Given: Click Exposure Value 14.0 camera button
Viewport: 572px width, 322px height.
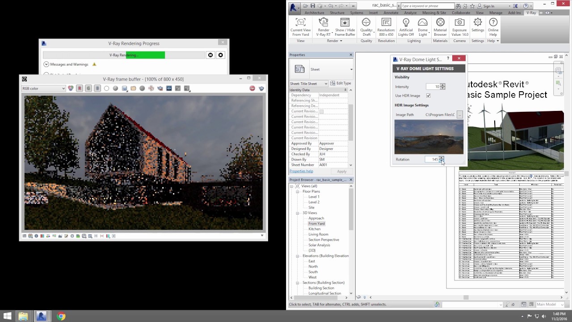Looking at the screenshot, I should pos(459,27).
